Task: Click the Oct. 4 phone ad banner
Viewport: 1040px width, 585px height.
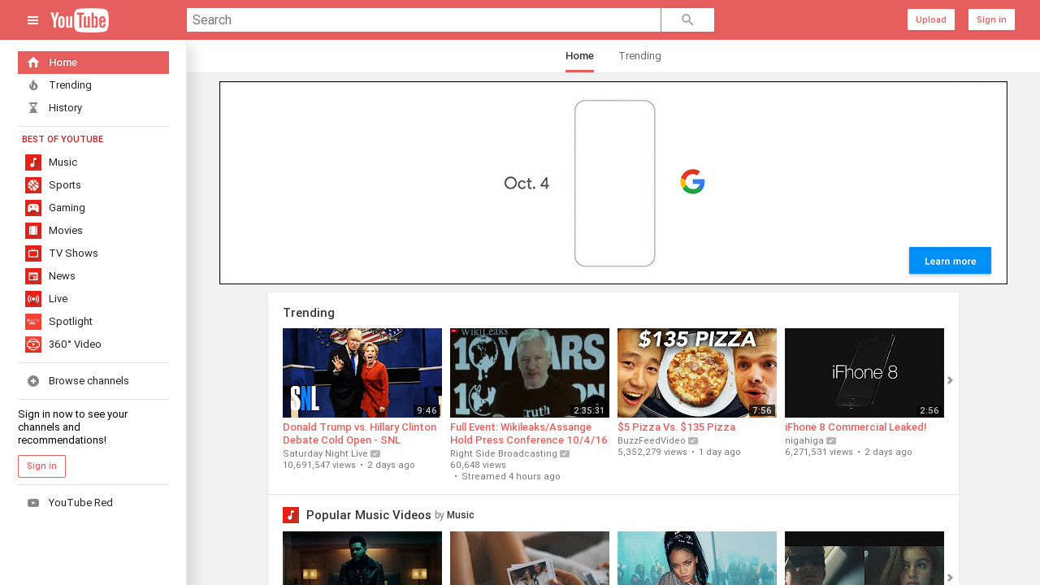Action: point(613,183)
